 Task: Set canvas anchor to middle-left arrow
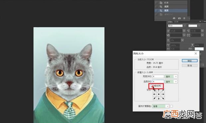tap(155, 94)
